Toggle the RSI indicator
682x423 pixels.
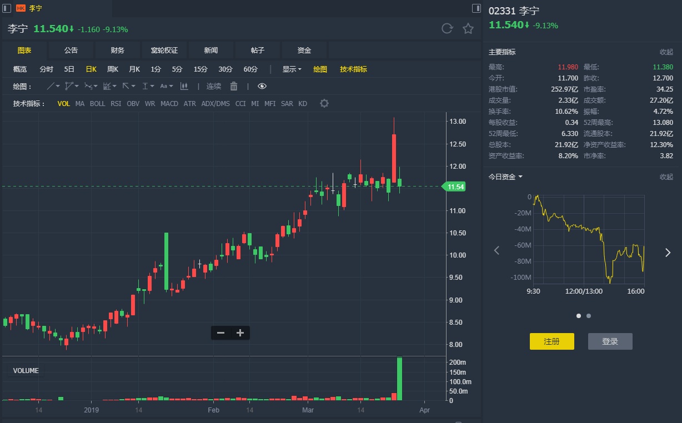[x=116, y=104]
